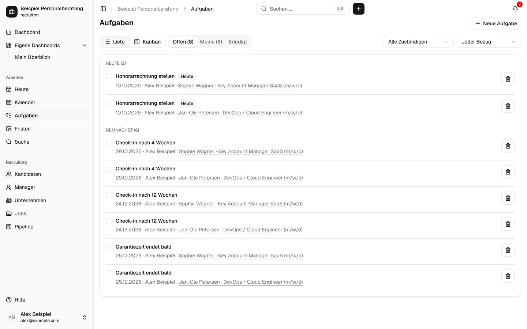The height and width of the screenshot is (329, 527).
Task: Click the Neue Aufgabe button
Action: 496,23
